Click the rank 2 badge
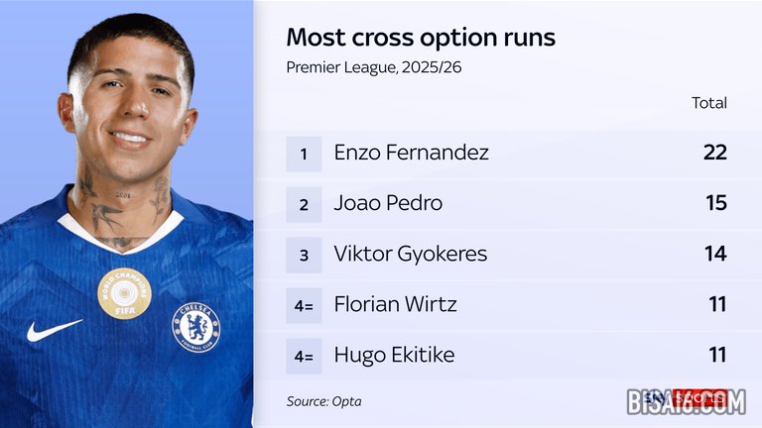Screen dimensions: 762x428 [305, 204]
